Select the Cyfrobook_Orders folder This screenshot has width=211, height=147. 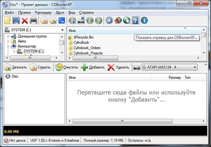coord(87,48)
